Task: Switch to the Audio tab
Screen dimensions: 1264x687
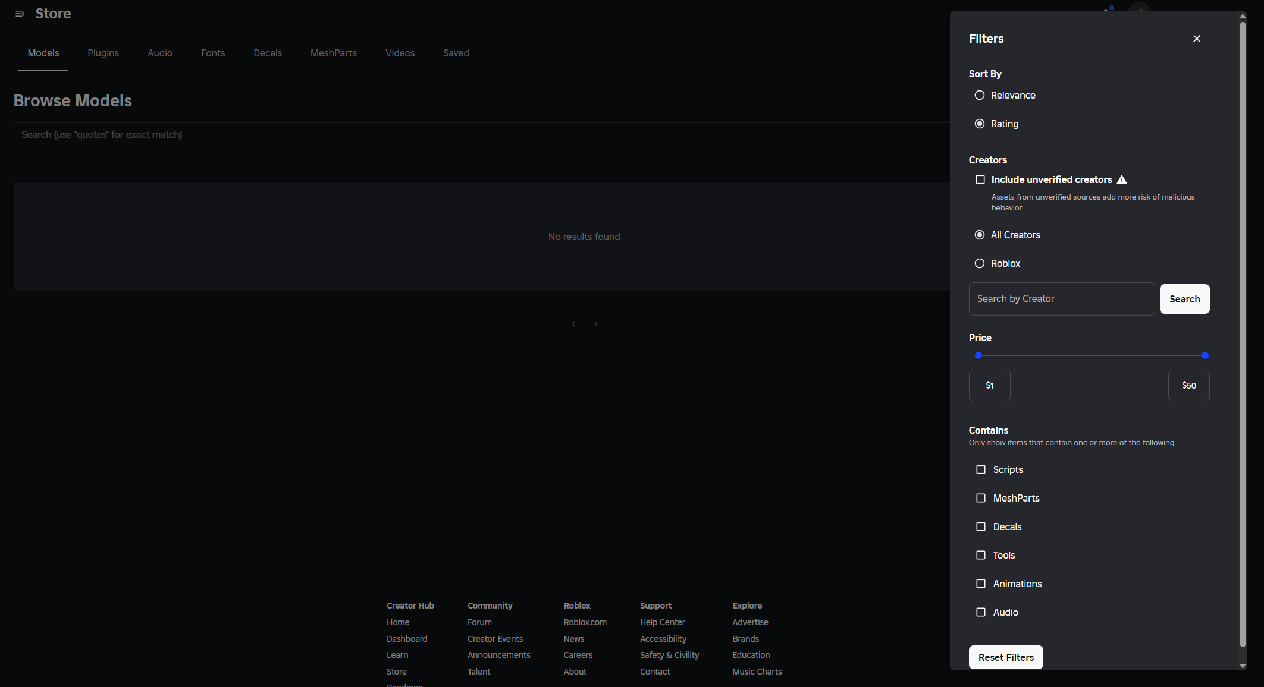Action: pyautogui.click(x=160, y=53)
